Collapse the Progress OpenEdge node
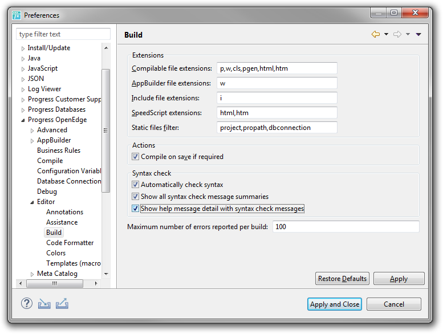The width and height of the screenshot is (443, 334). 23,120
